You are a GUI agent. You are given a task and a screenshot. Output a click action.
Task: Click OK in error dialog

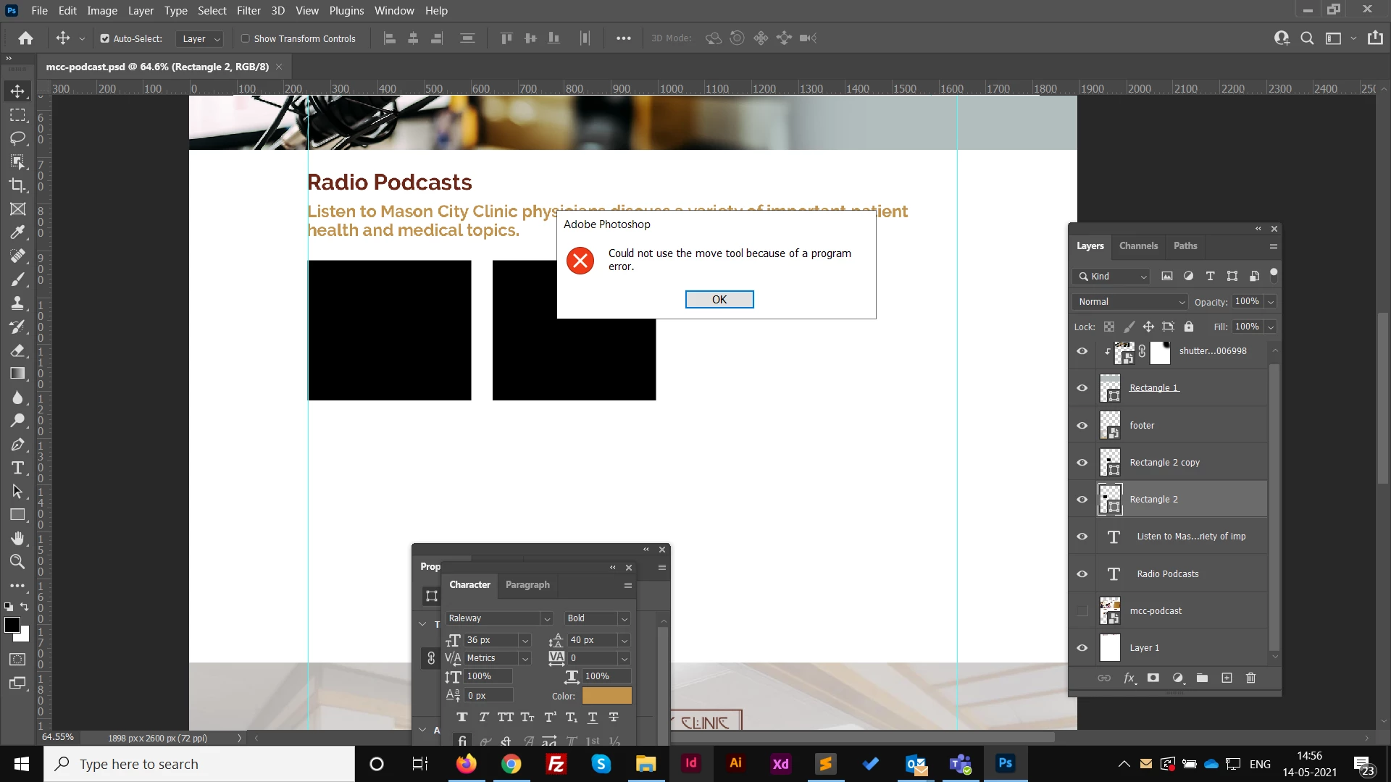719,300
